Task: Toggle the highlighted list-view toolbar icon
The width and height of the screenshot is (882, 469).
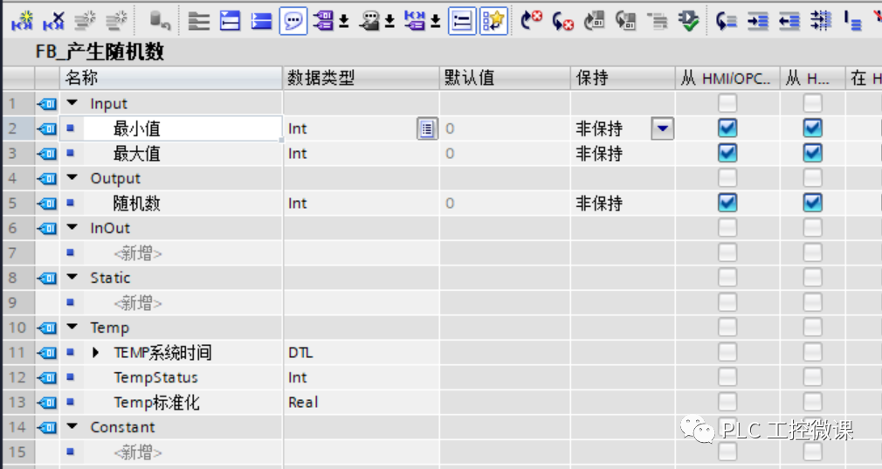Action: [462, 21]
